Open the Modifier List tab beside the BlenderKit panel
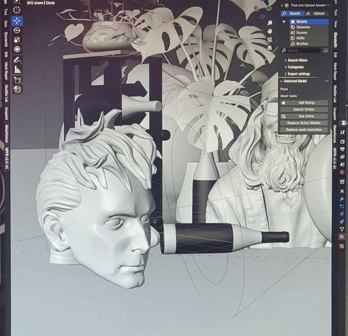This screenshot has width=348, height=336. pyautogui.click(x=335, y=93)
